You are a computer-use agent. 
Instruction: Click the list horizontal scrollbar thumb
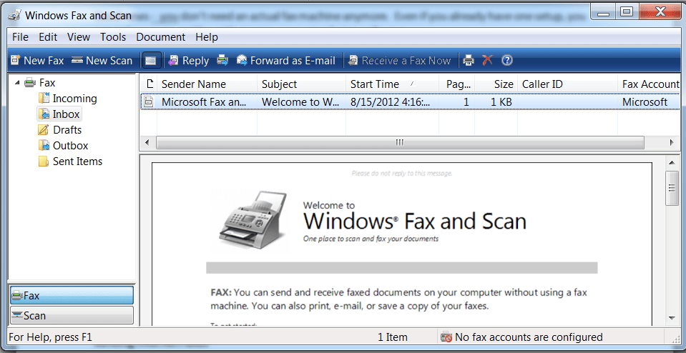pyautogui.click(x=400, y=142)
